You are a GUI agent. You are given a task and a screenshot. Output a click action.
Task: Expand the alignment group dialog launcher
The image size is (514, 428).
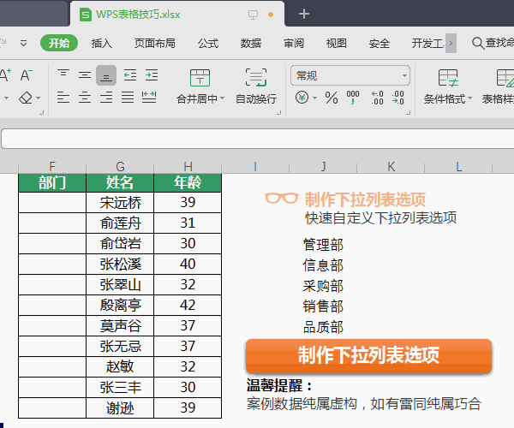click(x=279, y=113)
